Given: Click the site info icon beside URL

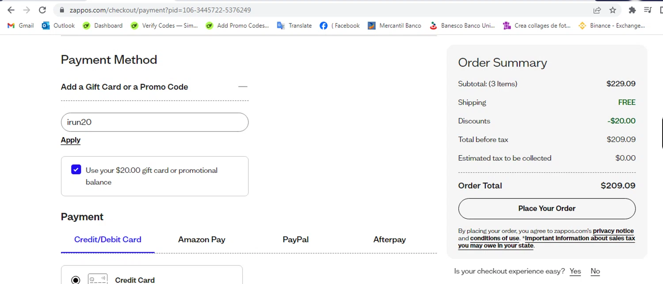Looking at the screenshot, I should 61,10.
